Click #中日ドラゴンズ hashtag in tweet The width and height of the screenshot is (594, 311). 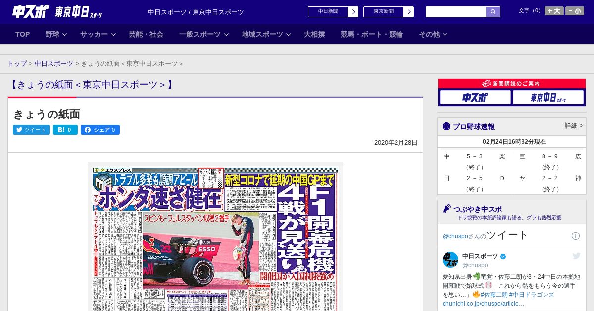point(532,295)
